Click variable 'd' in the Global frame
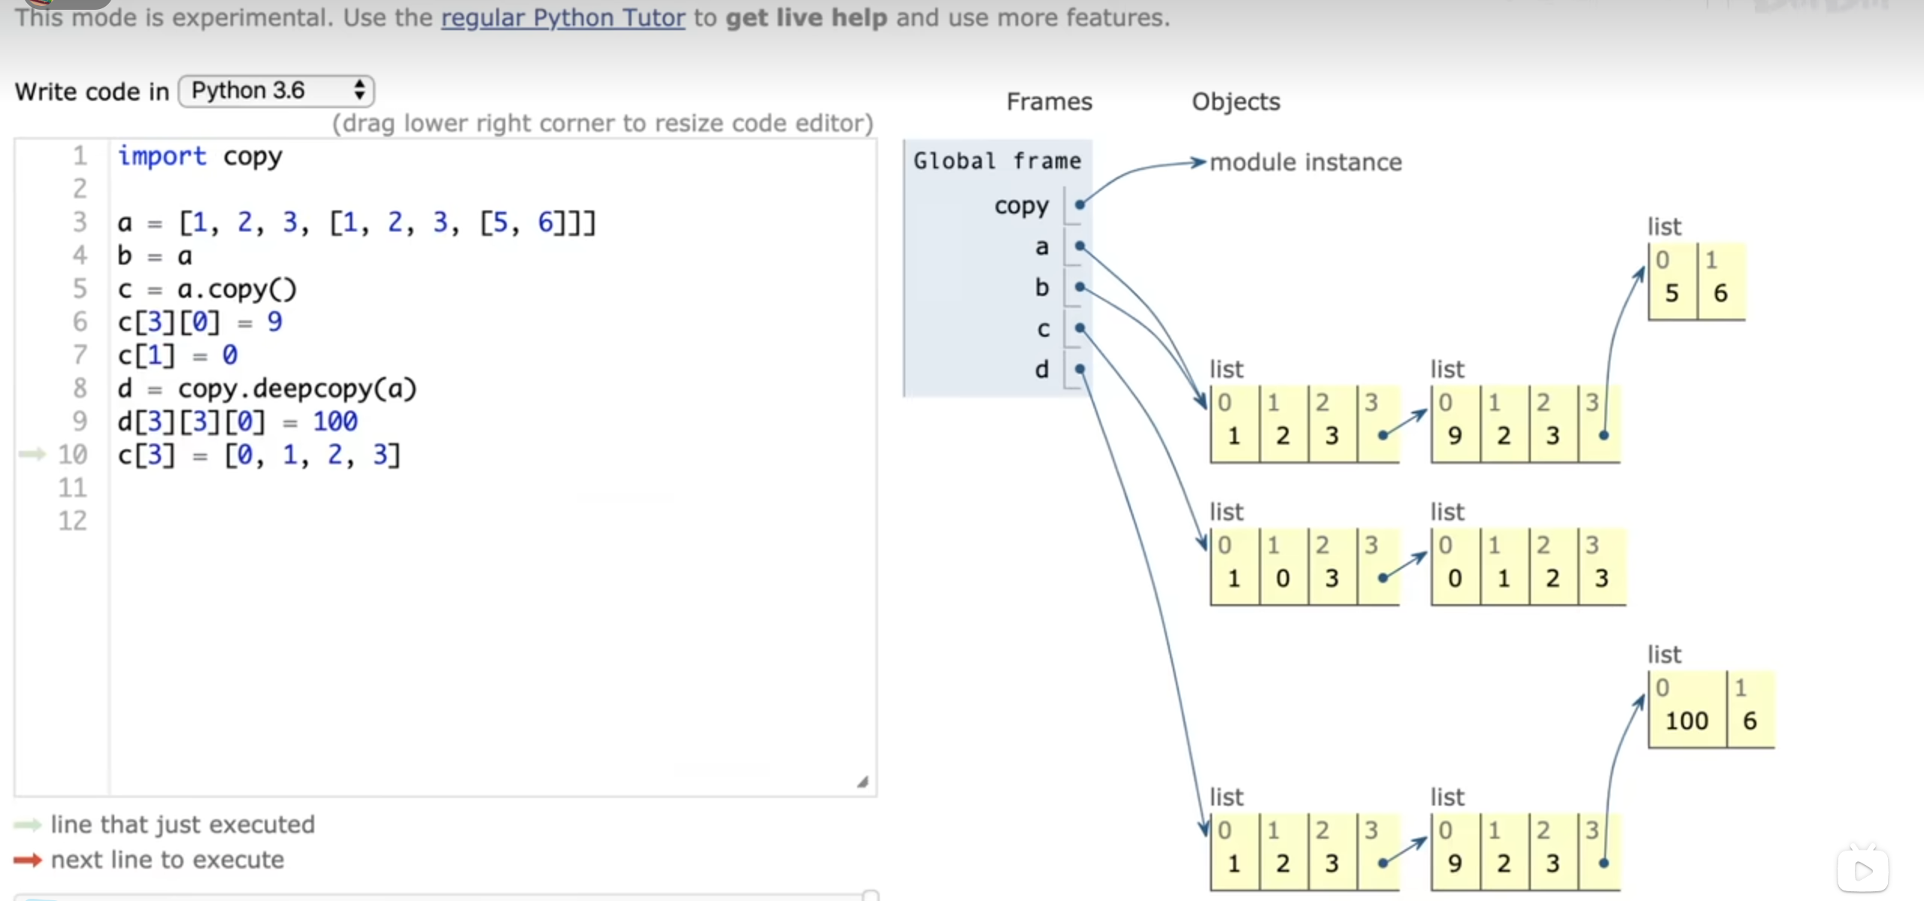The width and height of the screenshot is (1924, 901). [1041, 369]
